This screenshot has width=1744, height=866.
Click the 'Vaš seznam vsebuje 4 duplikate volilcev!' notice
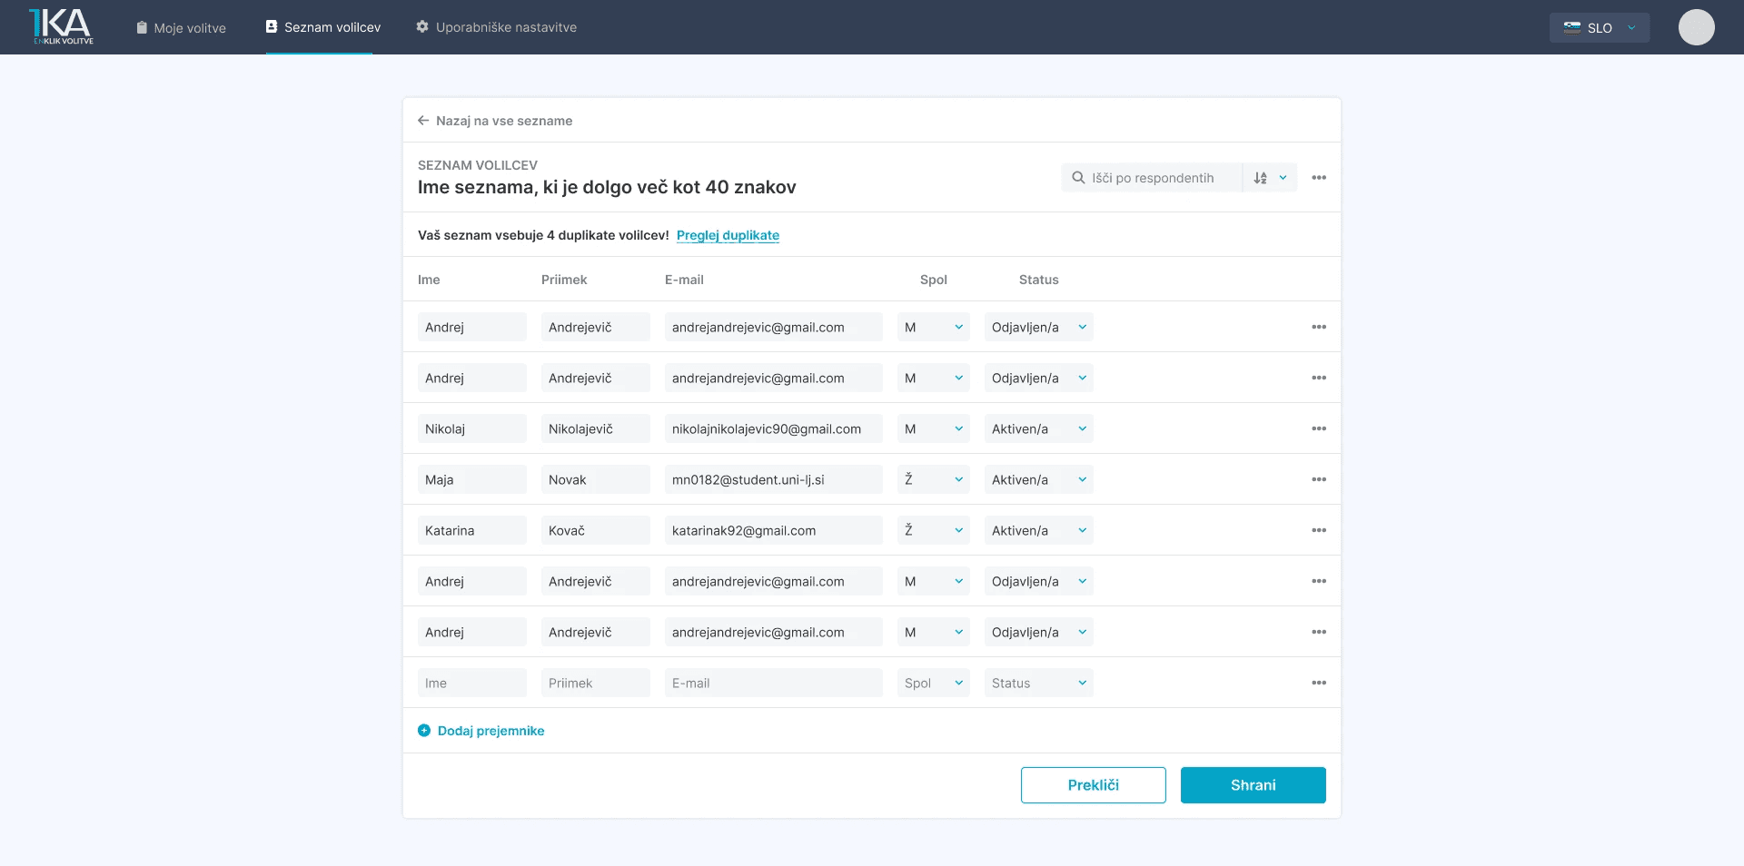pyautogui.click(x=543, y=235)
